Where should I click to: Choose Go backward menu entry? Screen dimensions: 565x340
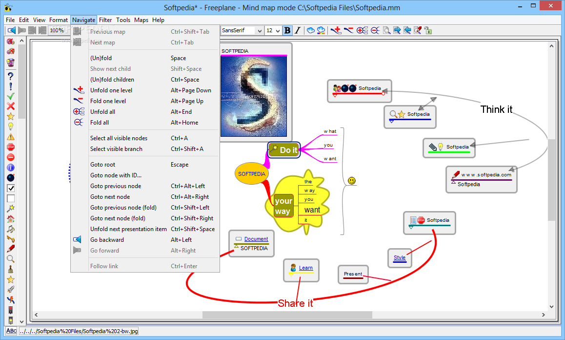[x=145, y=240]
